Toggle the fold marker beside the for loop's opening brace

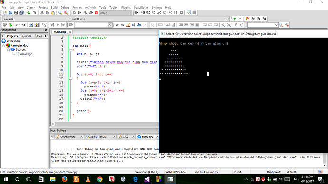[71, 78]
